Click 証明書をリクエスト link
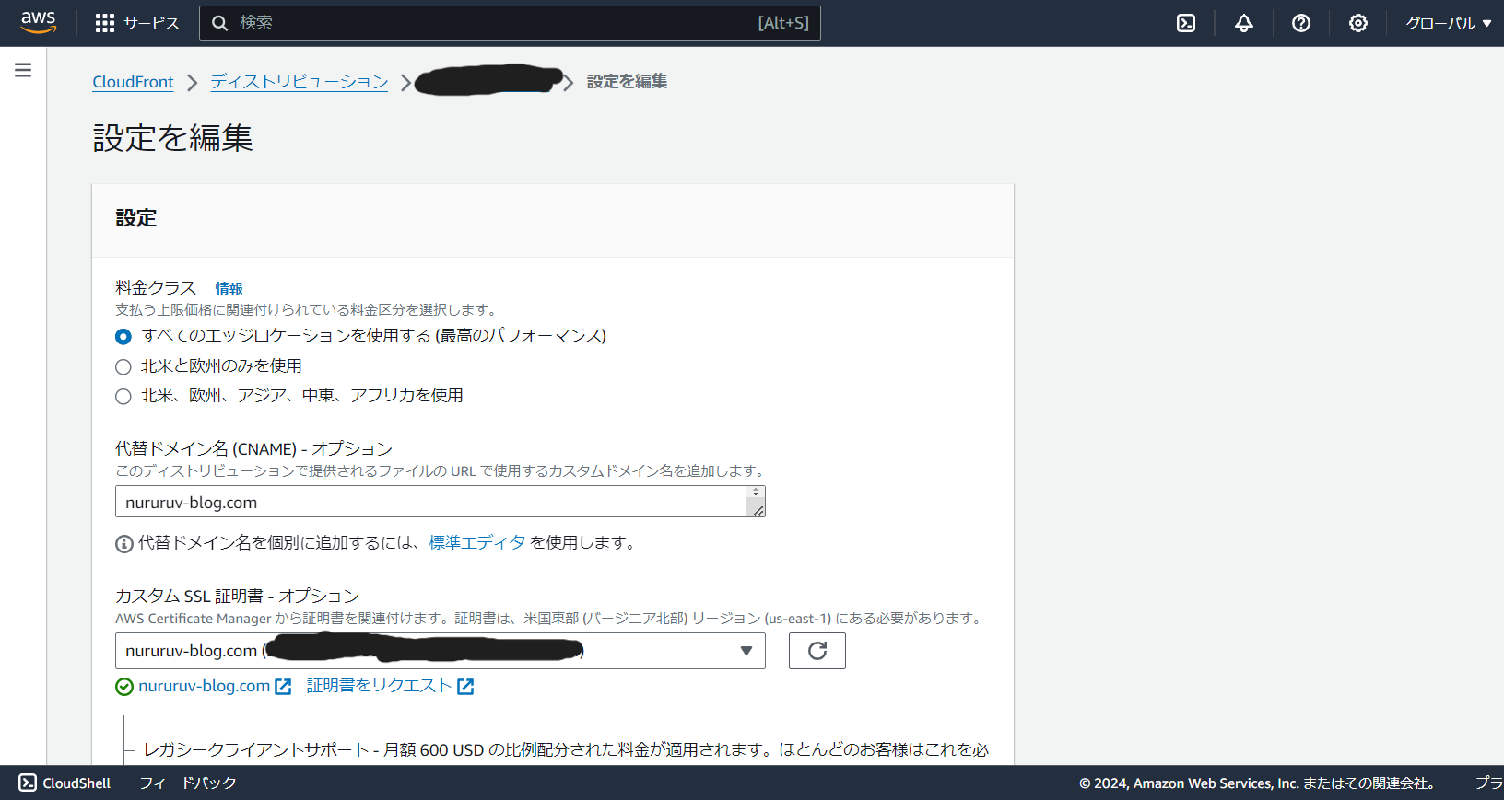The image size is (1504, 800). pyautogui.click(x=379, y=686)
